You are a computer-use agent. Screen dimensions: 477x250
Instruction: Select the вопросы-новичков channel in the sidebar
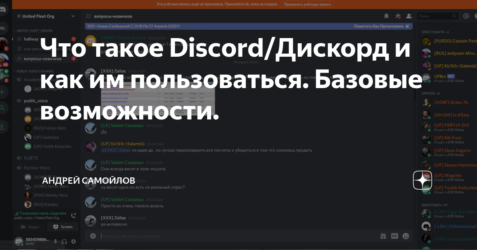pyautogui.click(x=46, y=59)
